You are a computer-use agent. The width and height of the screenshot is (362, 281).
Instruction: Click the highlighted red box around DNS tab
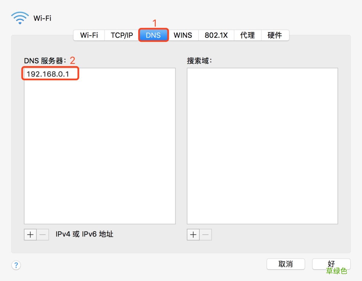tap(154, 35)
